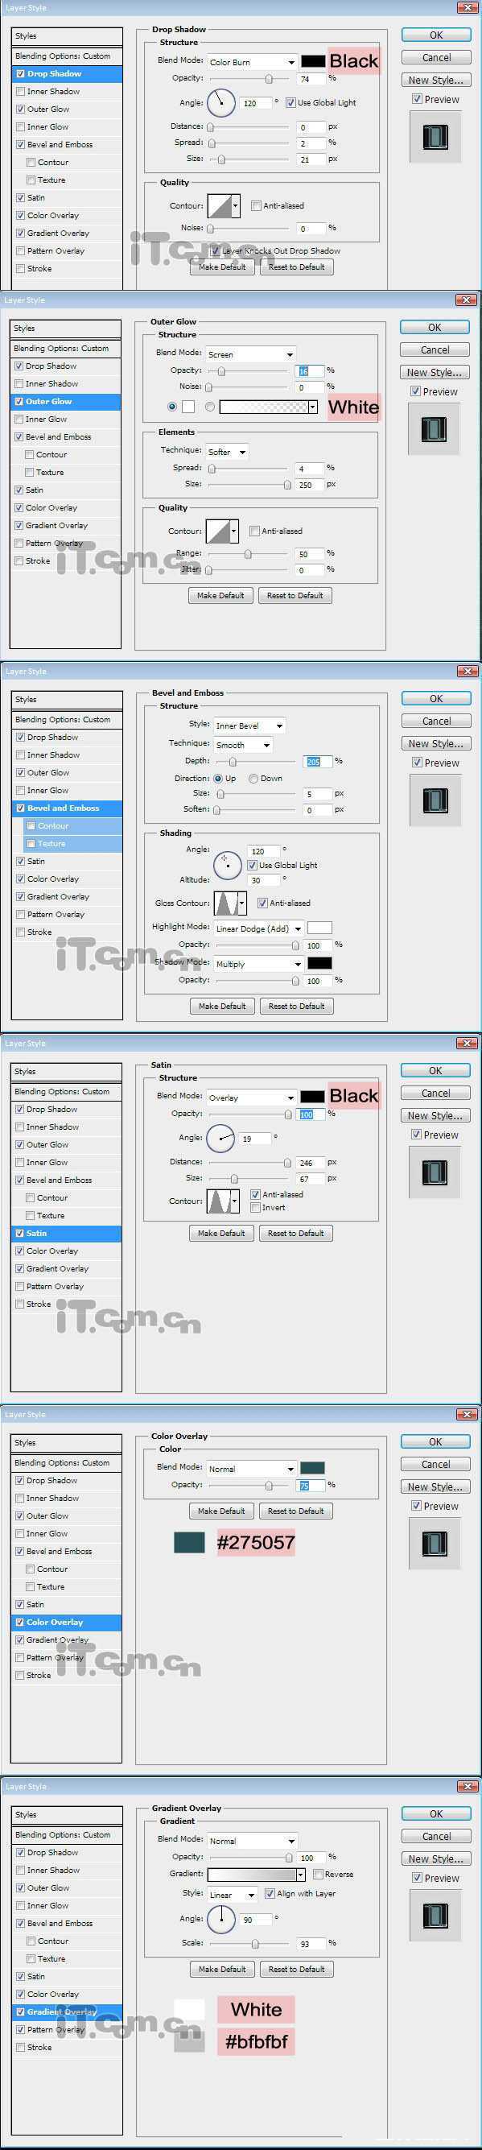Image resolution: width=482 pixels, height=2150 pixels.
Task: Toggle Invert checkbox in Satin dialog
Action: pyautogui.click(x=255, y=1208)
